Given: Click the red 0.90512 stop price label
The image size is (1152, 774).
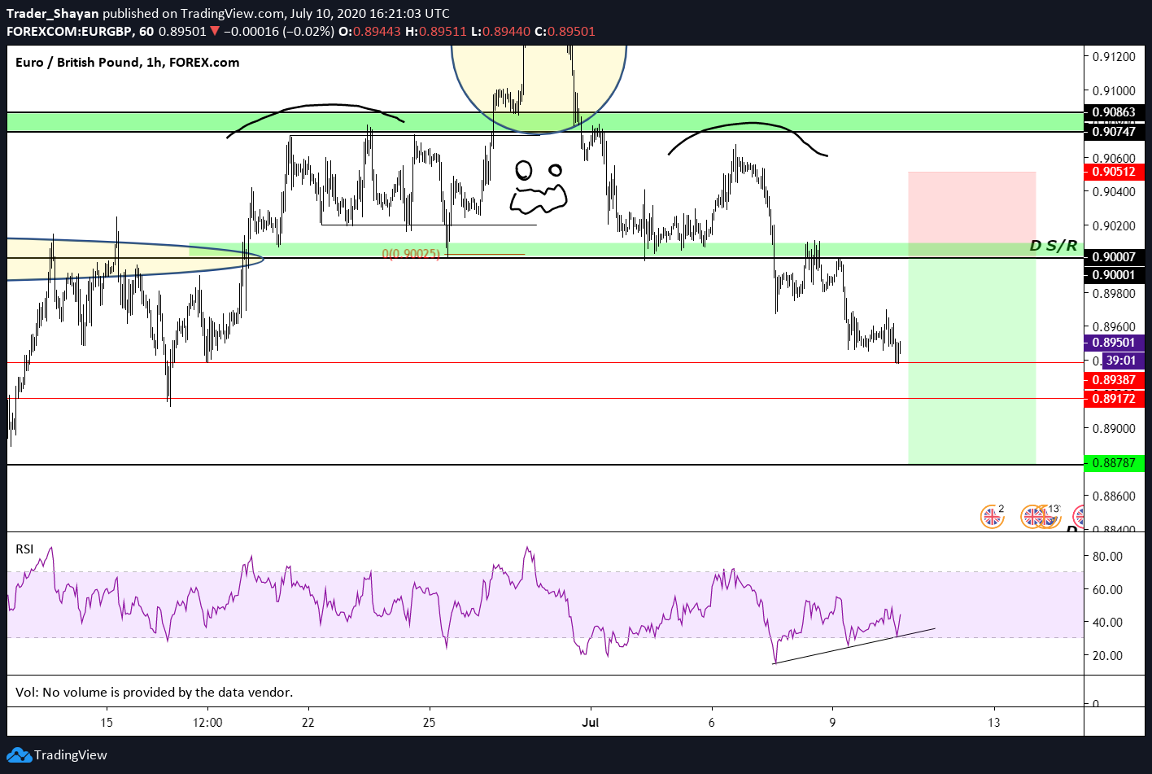Looking at the screenshot, I should pos(1114,172).
